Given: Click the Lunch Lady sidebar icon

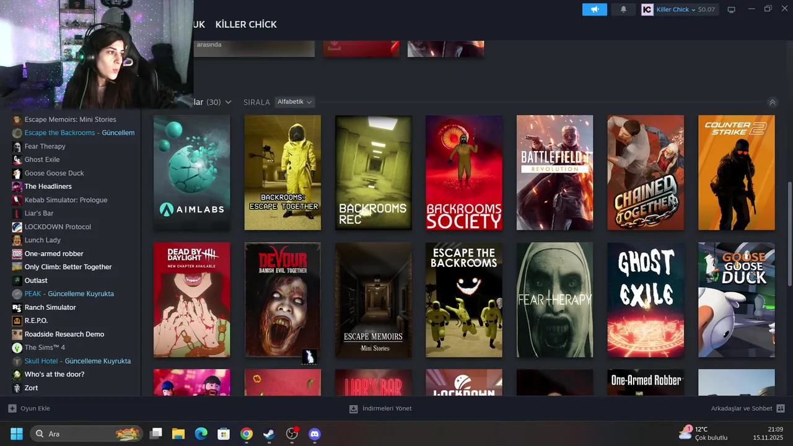Looking at the screenshot, I should click(17, 240).
